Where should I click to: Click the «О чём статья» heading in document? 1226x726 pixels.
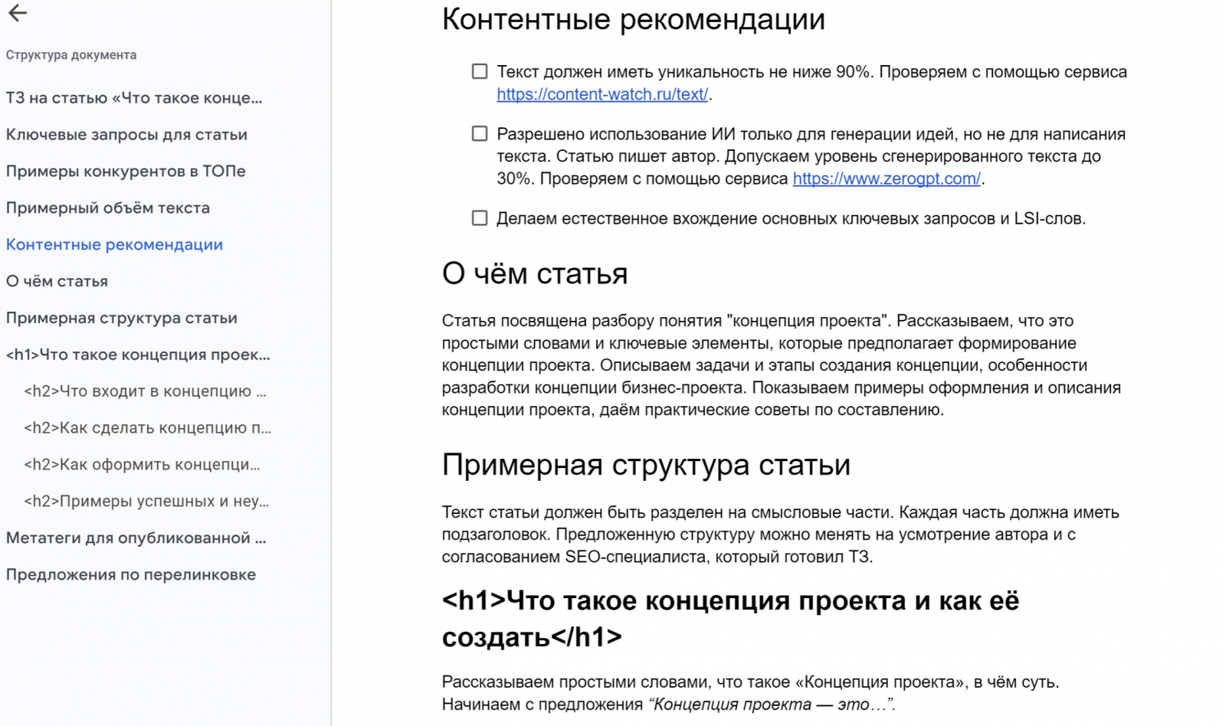click(535, 273)
